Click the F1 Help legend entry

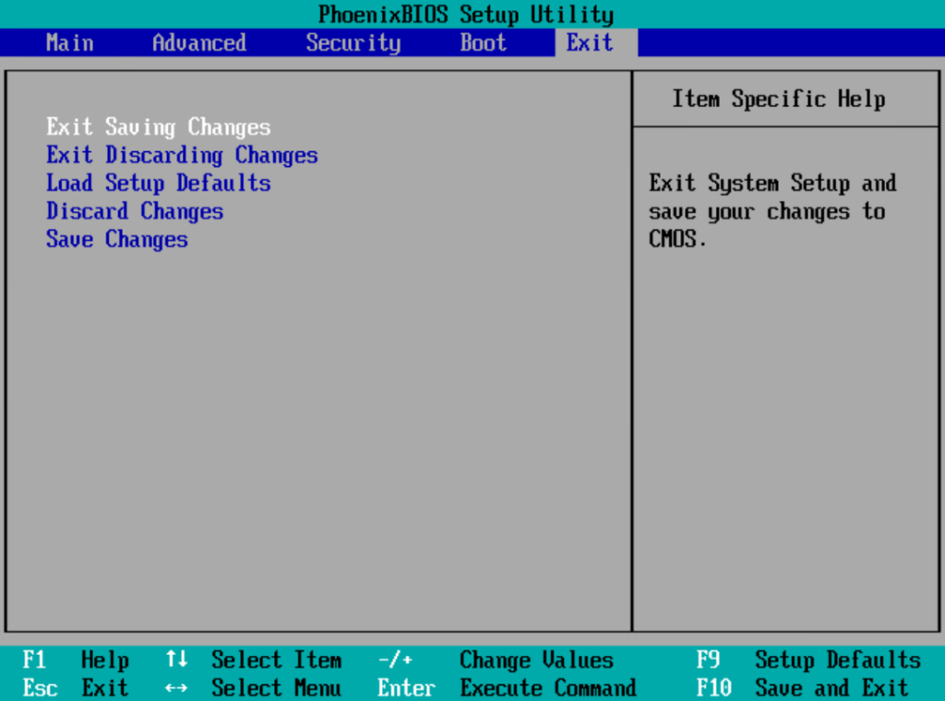76,660
